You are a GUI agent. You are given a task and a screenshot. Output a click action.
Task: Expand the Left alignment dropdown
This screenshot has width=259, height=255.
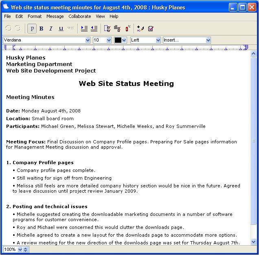pyautogui.click(x=158, y=40)
